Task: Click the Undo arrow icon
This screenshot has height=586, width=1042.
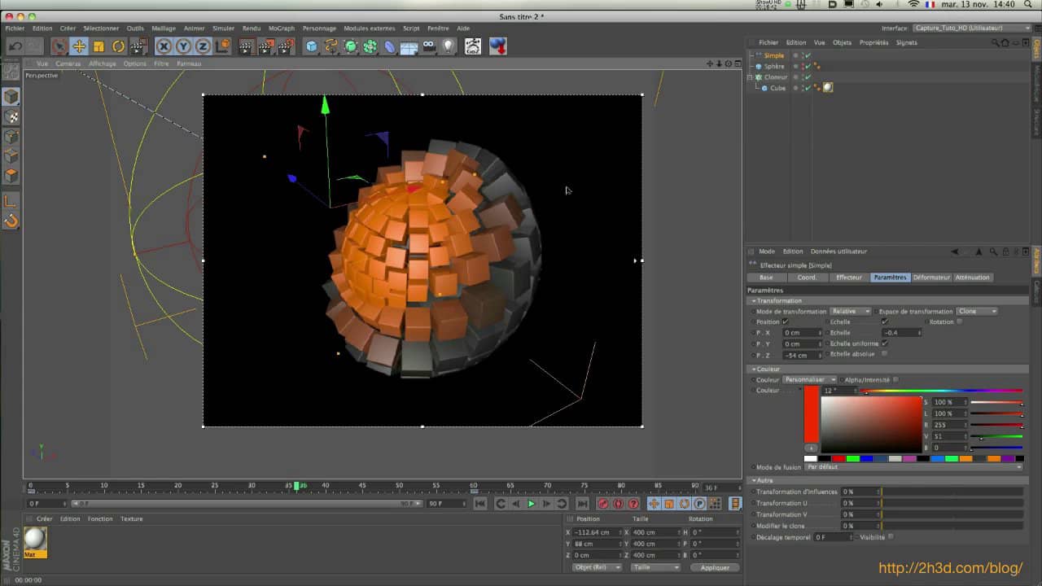Action: (15, 46)
